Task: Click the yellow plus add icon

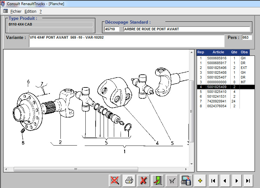Action: point(200,181)
